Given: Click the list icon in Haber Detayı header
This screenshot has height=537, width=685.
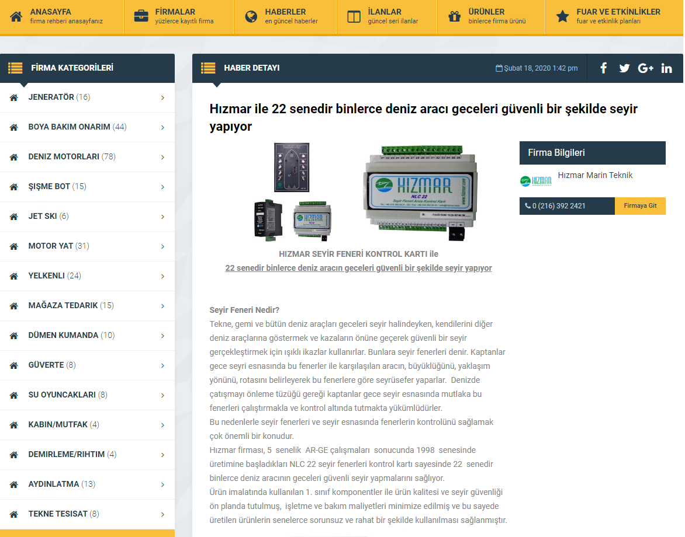Looking at the screenshot, I should click(208, 68).
